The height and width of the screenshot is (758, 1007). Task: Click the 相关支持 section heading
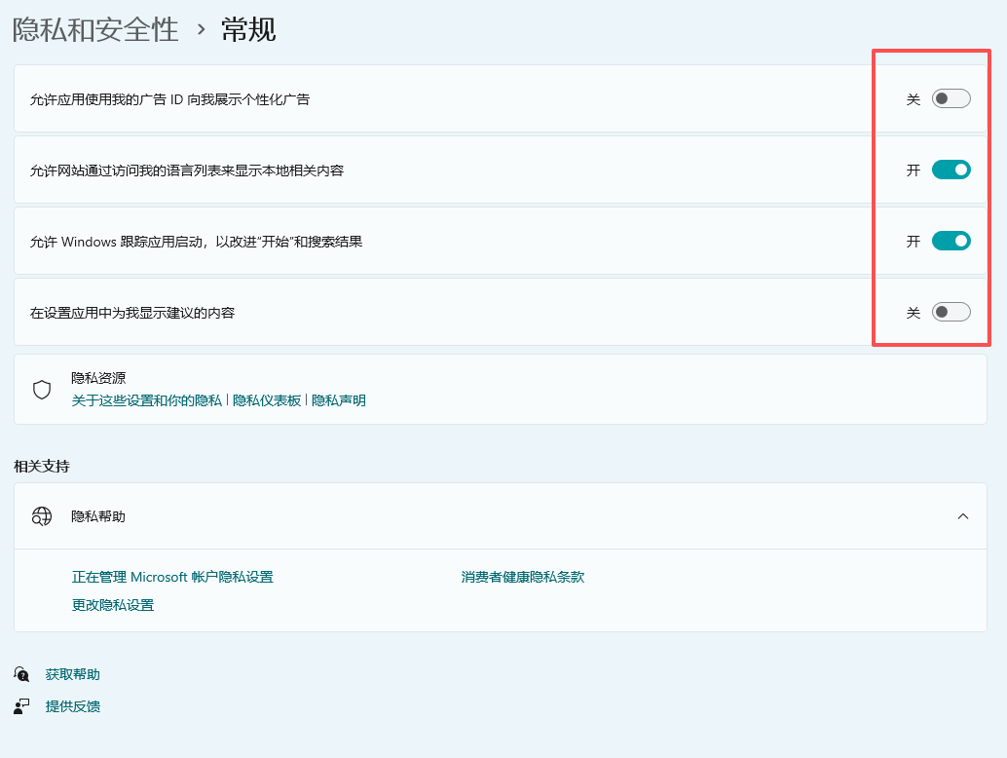[34, 467]
